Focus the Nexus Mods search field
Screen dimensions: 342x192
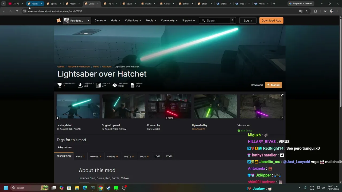coord(217,21)
